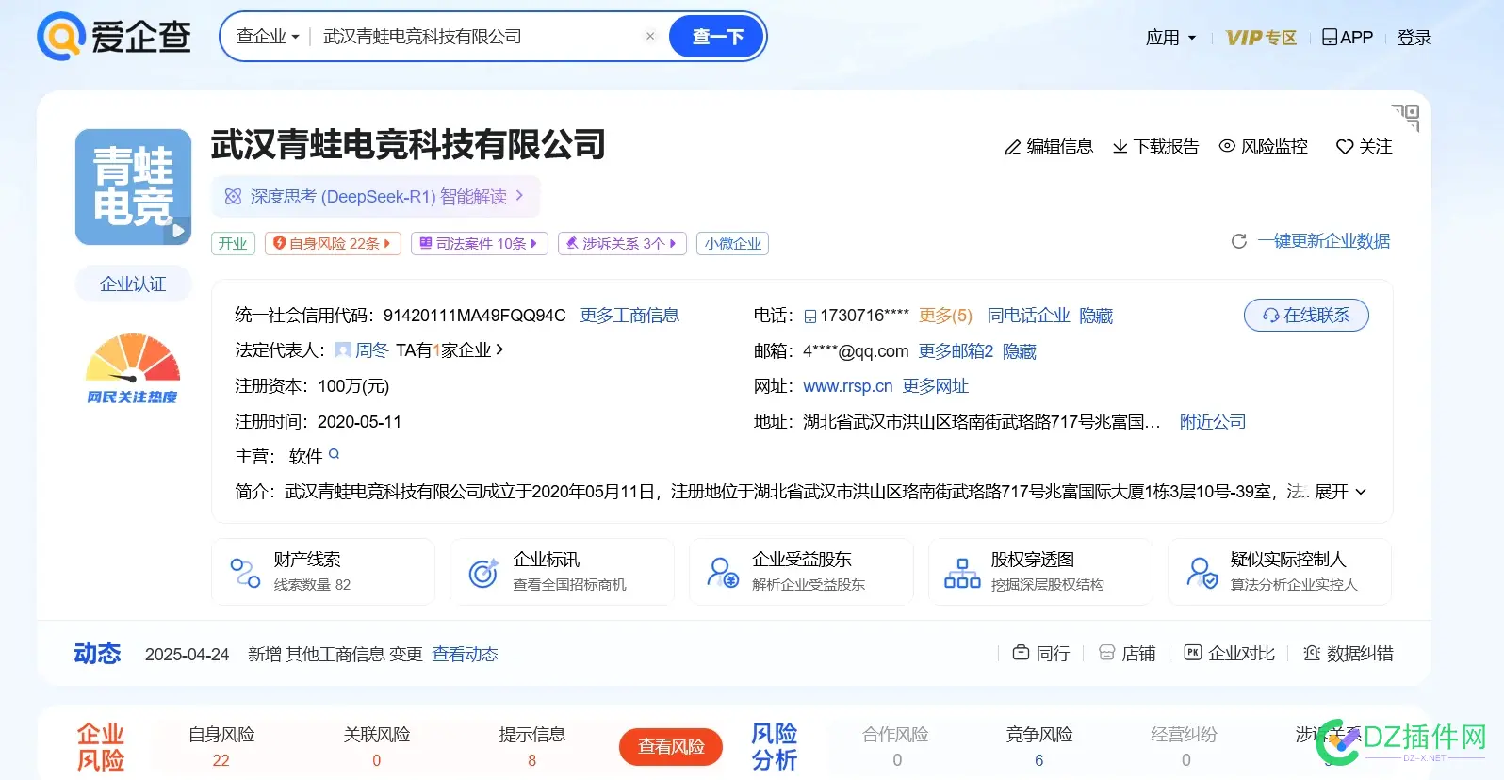The width and height of the screenshot is (1504, 780).
Task: Open 同电话企业 link
Action: (x=1028, y=316)
